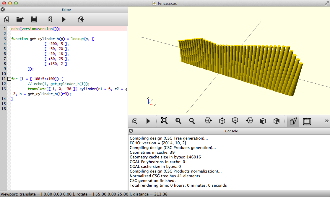Collapse the for loop code fold marker
Viewport: 330px width, 197px height.
(x=9, y=79)
